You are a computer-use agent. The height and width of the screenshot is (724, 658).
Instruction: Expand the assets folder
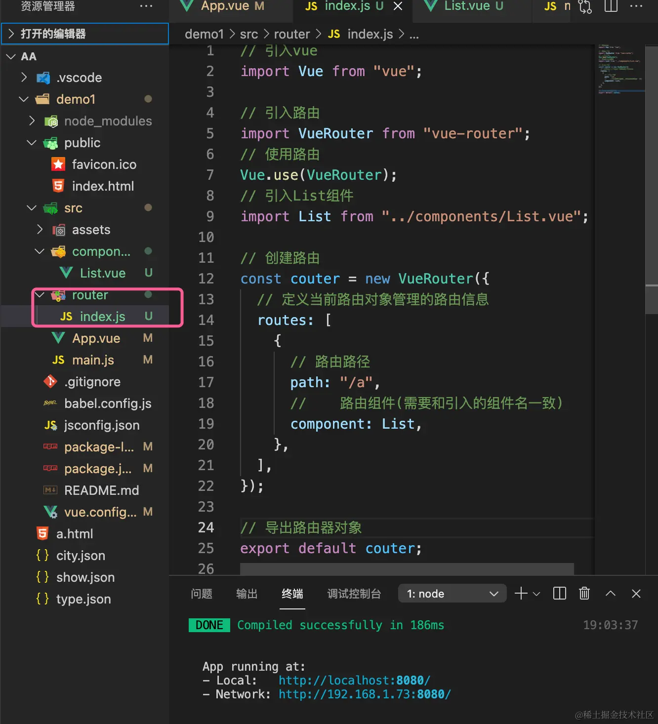pos(40,230)
